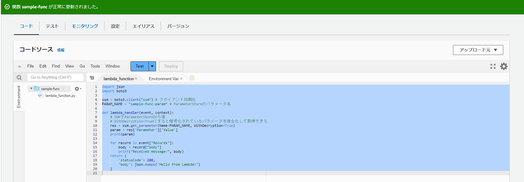Click the ssm.get_parameter code line

[x=172, y=126]
